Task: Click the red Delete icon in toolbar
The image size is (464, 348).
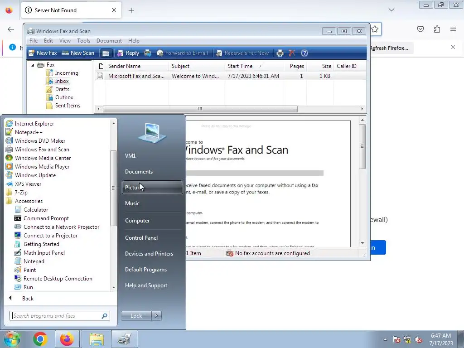Action: point(292,53)
